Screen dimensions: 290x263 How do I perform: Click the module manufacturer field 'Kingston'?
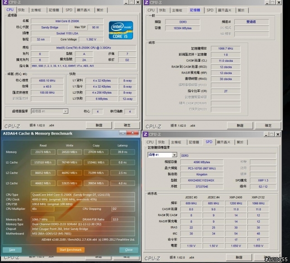(202, 174)
